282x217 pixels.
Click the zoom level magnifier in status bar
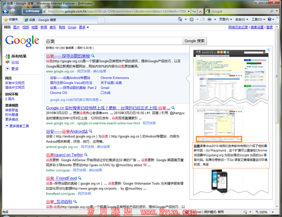tap(257, 212)
